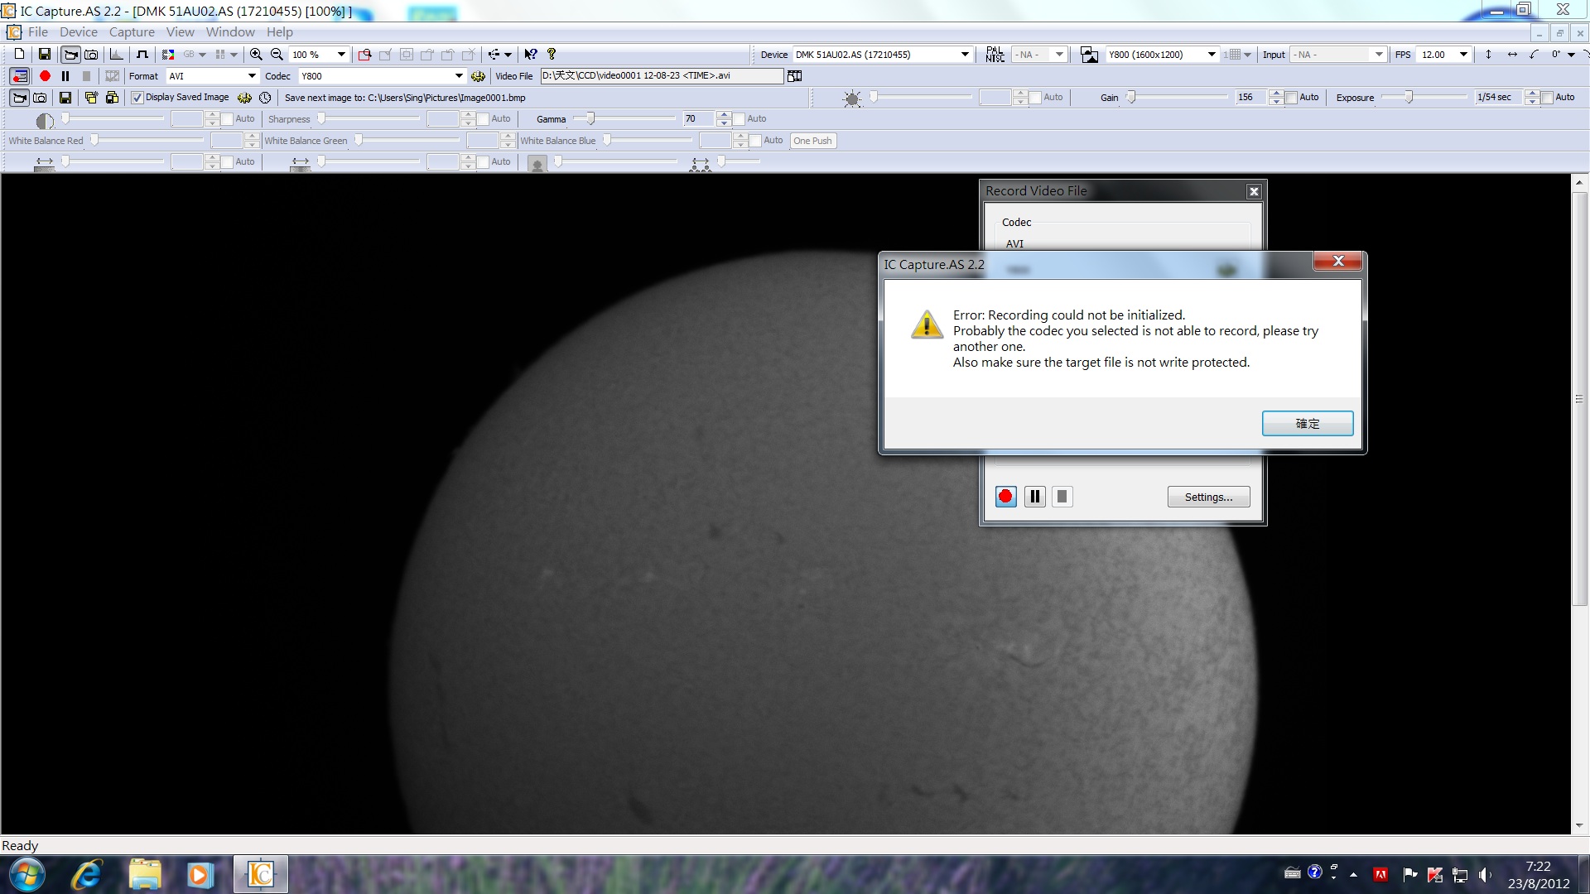Viewport: 1590px width, 894px height.
Task: Enable the Gain Auto checkbox
Action: (x=1291, y=98)
